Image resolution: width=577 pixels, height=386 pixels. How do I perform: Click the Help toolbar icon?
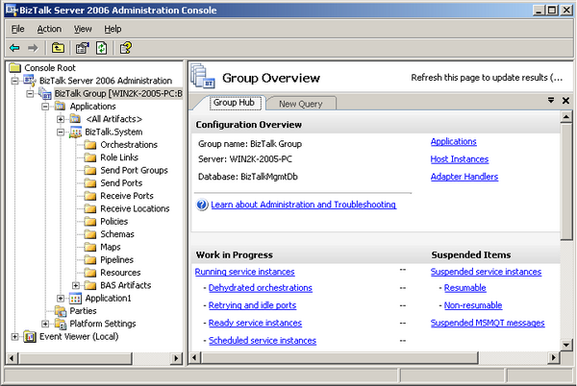pos(126,48)
